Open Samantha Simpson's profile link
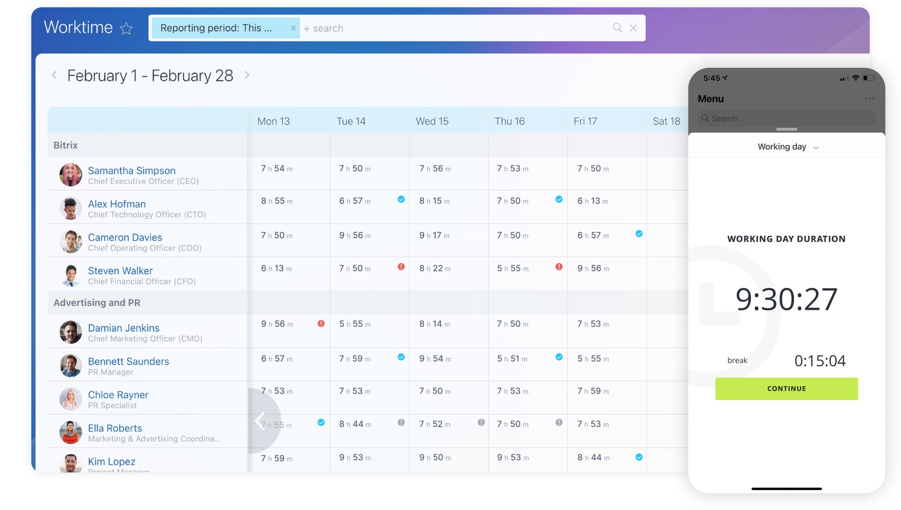This screenshot has height=510, width=901. [x=132, y=171]
